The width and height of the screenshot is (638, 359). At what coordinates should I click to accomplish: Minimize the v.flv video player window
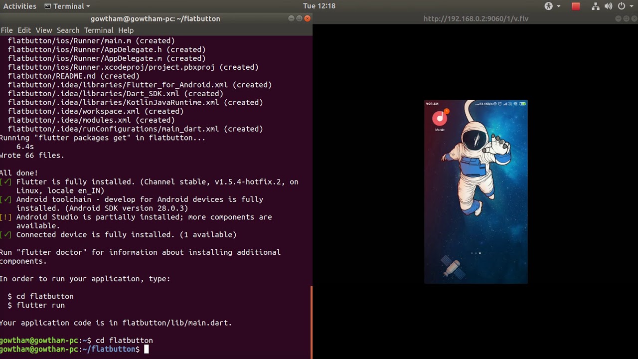[618, 18]
